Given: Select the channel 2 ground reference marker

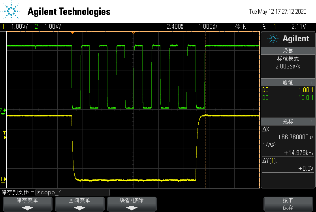Looking at the screenshot, I should 3,111.
